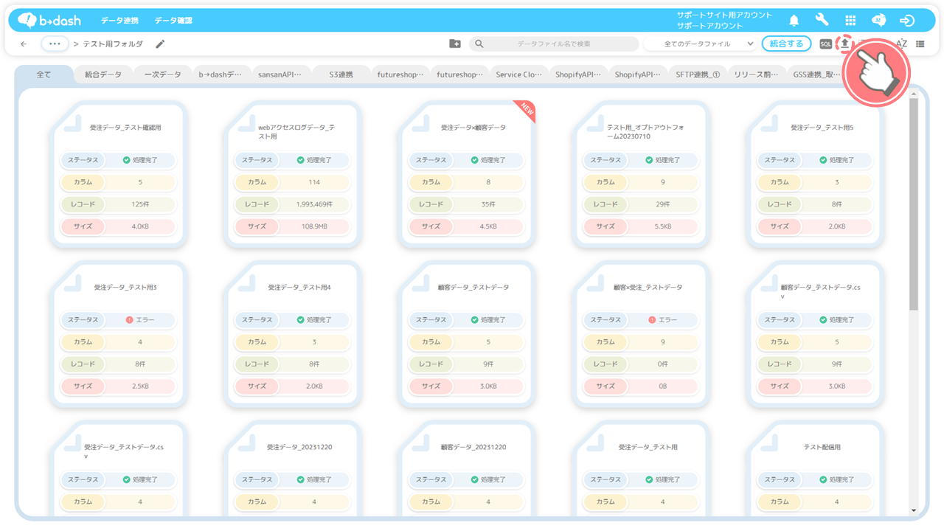Image resolution: width=944 pixels, height=531 pixels.
Task: Click the エラー status on 受注データ_テスト用3
Action: [140, 320]
